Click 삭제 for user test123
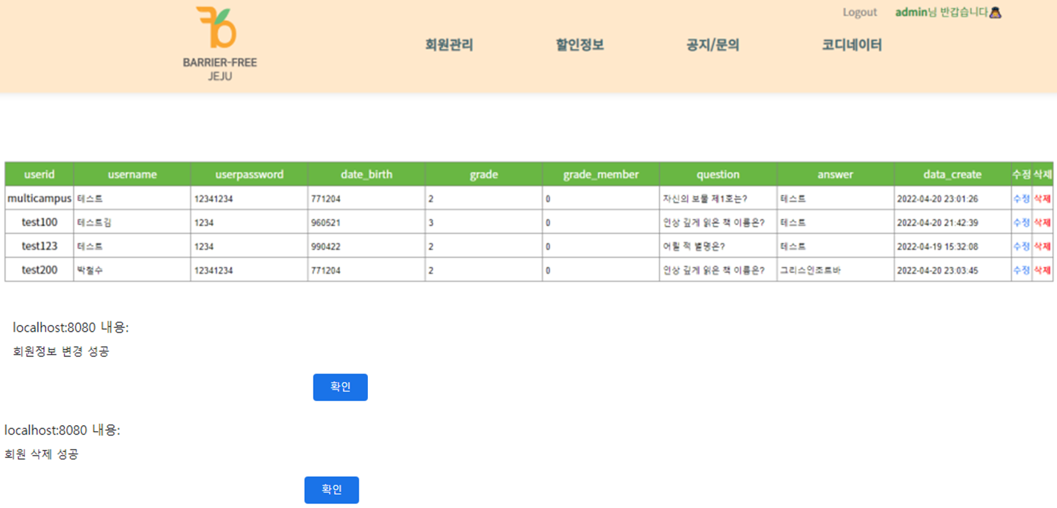 point(1043,246)
